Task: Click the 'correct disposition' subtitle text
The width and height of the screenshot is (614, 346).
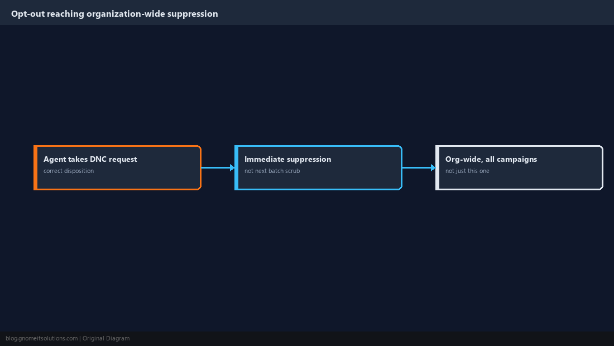Action: coord(69,171)
